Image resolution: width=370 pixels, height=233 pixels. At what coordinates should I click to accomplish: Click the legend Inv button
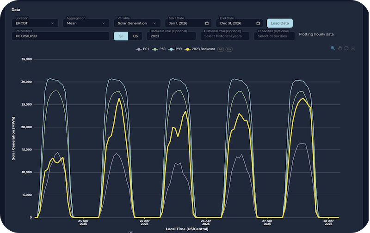coord(229,48)
